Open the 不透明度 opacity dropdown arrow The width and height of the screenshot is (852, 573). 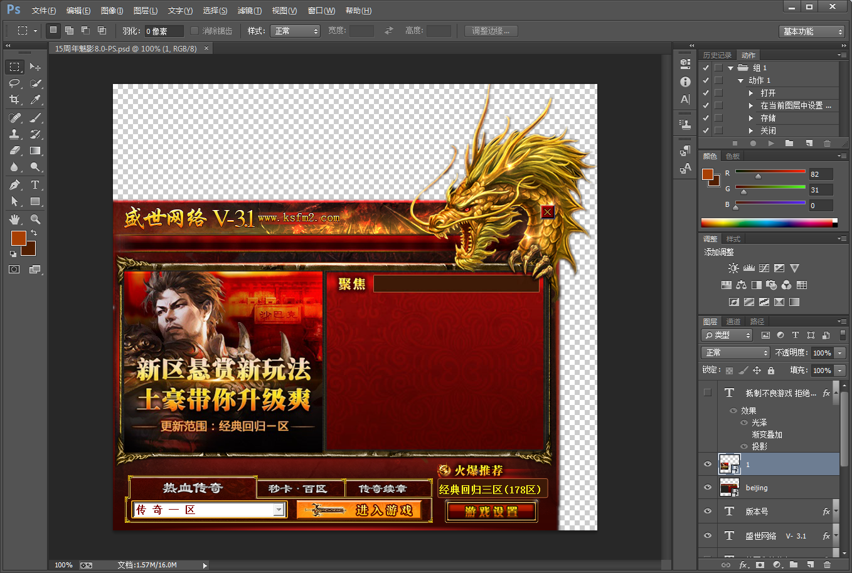[x=841, y=353]
